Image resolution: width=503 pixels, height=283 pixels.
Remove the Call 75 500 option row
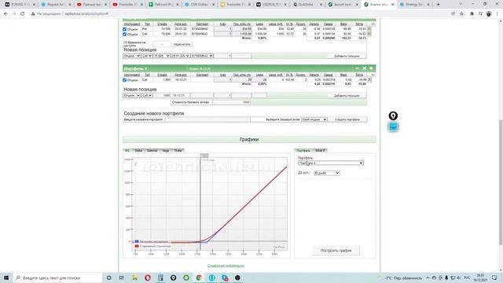369,34
